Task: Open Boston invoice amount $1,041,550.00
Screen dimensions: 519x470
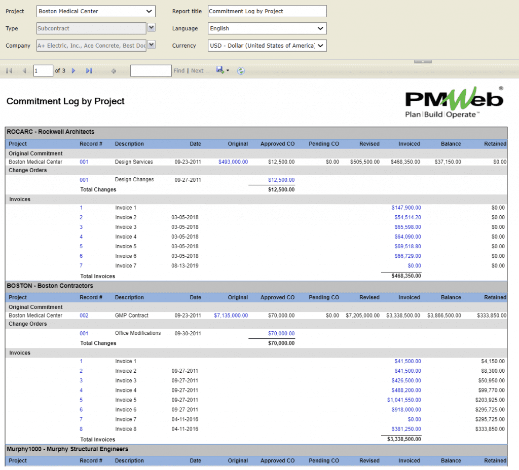Action: [x=404, y=400]
